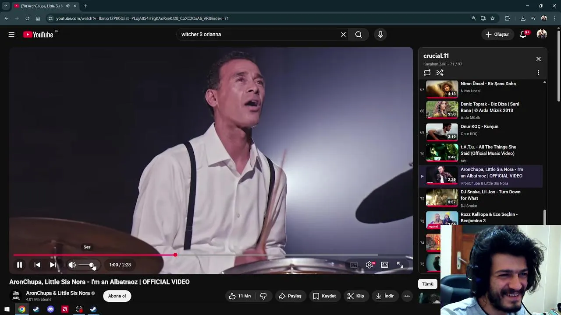Open Rozz Kalliope & Ece Seçkin Benjamins 3

480,218
